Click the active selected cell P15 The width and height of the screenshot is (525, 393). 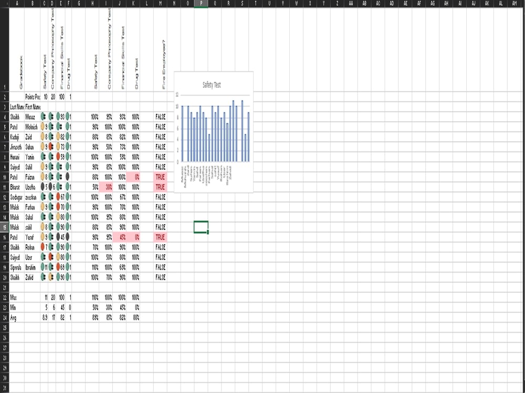pyautogui.click(x=201, y=227)
